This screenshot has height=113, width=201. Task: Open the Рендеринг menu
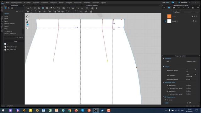[x=69, y=3]
